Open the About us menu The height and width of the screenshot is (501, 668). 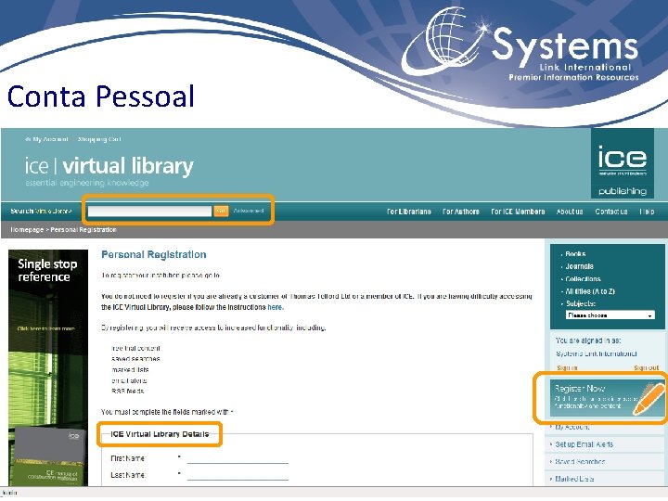point(570,212)
